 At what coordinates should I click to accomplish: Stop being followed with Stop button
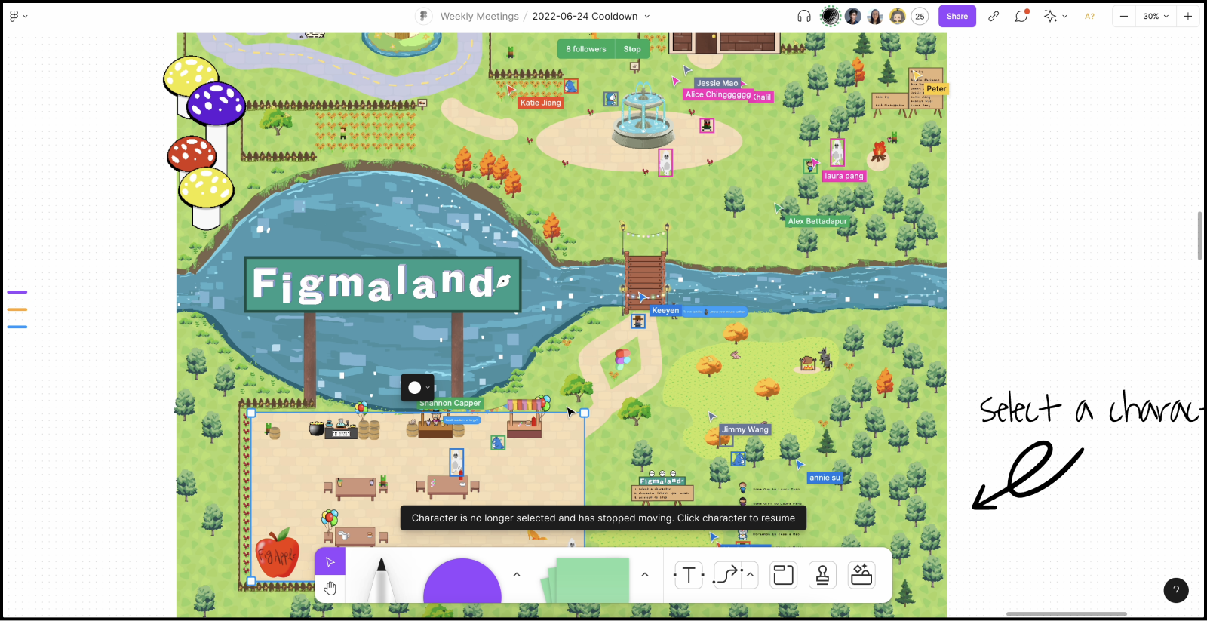coord(632,49)
